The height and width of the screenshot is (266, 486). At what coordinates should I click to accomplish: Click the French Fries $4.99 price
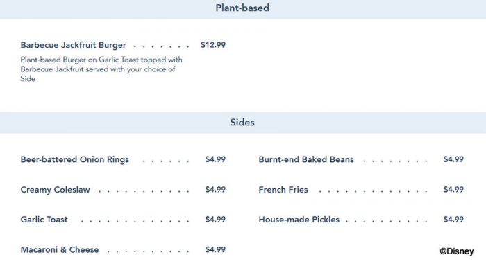[x=453, y=189]
